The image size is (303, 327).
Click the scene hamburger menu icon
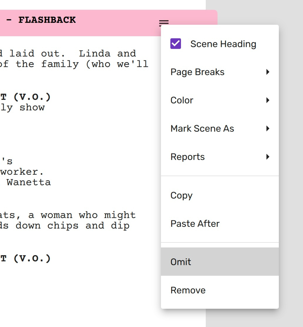[x=164, y=22]
